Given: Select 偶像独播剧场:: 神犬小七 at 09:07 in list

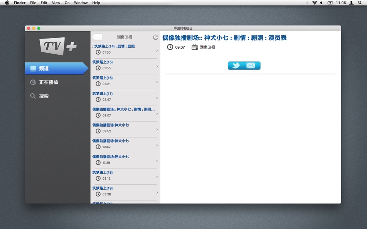Looking at the screenshot, I should point(125,114).
